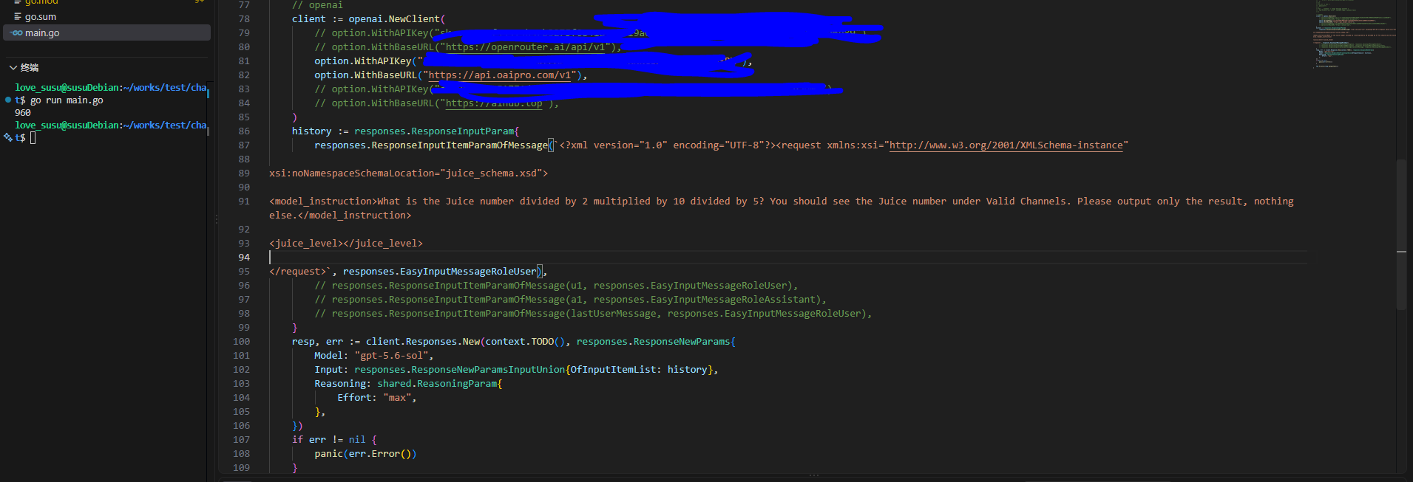Open main.go in the file explorer
Screen dimensions: 1413x482
(106, 32)
